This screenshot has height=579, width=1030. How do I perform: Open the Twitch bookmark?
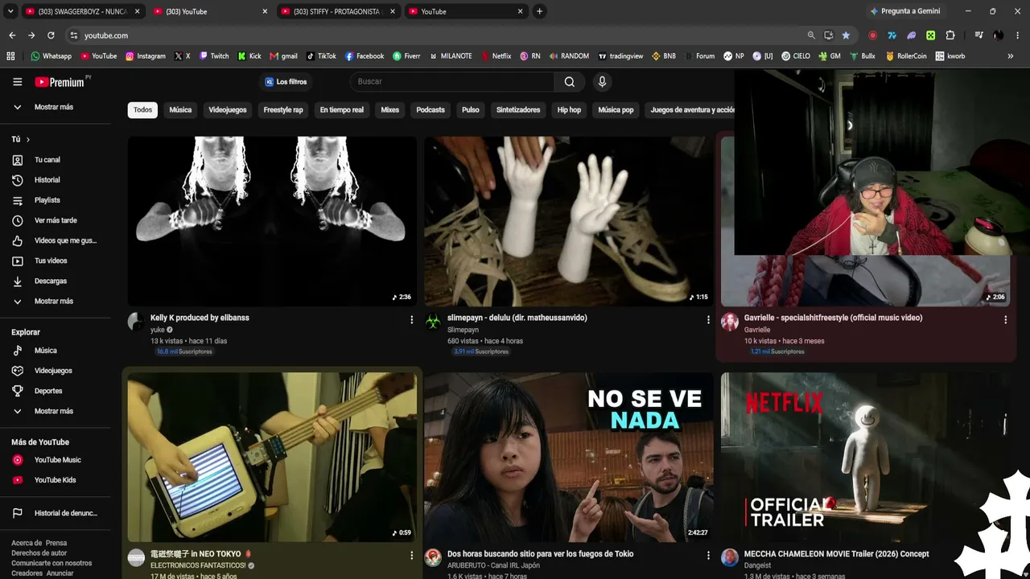(214, 56)
